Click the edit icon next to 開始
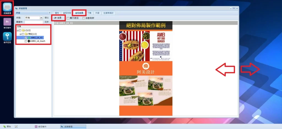282x129 pixels. (16, 127)
